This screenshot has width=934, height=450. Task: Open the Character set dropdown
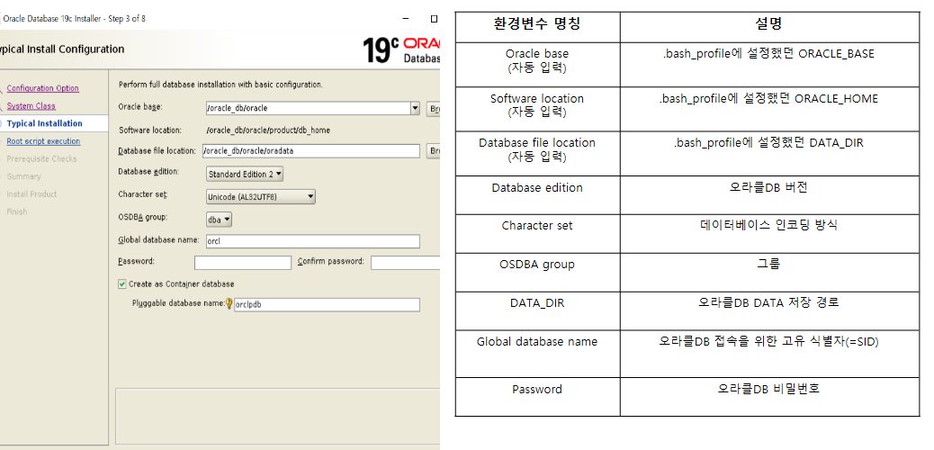(260, 197)
